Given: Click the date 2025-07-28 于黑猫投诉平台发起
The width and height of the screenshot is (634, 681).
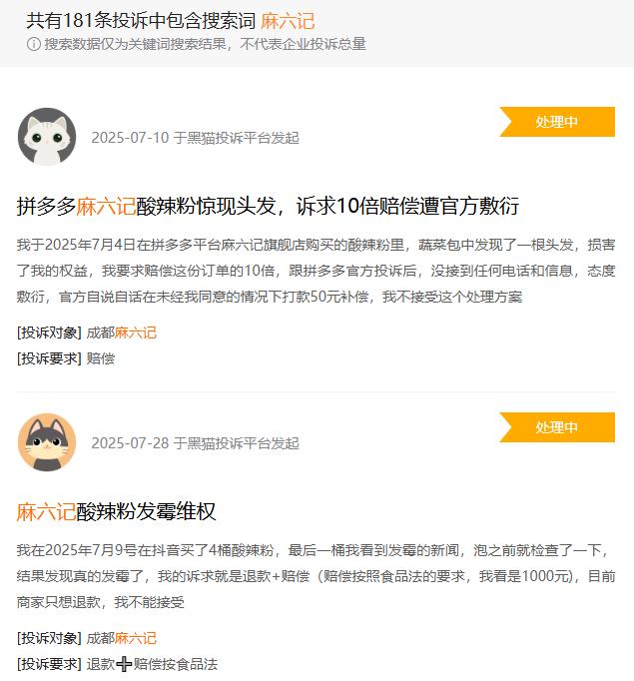Looking at the screenshot, I should pyautogui.click(x=195, y=443).
